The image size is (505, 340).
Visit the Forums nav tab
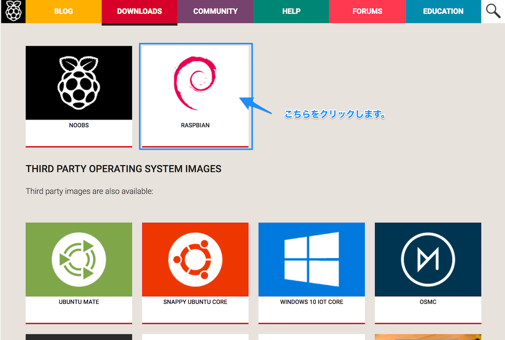click(x=367, y=11)
